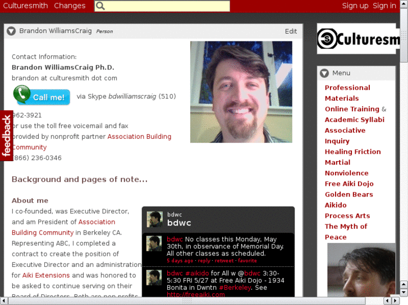This screenshot has width=408, height=305.
Task: Open Process Arts menu link
Action: coord(347,215)
